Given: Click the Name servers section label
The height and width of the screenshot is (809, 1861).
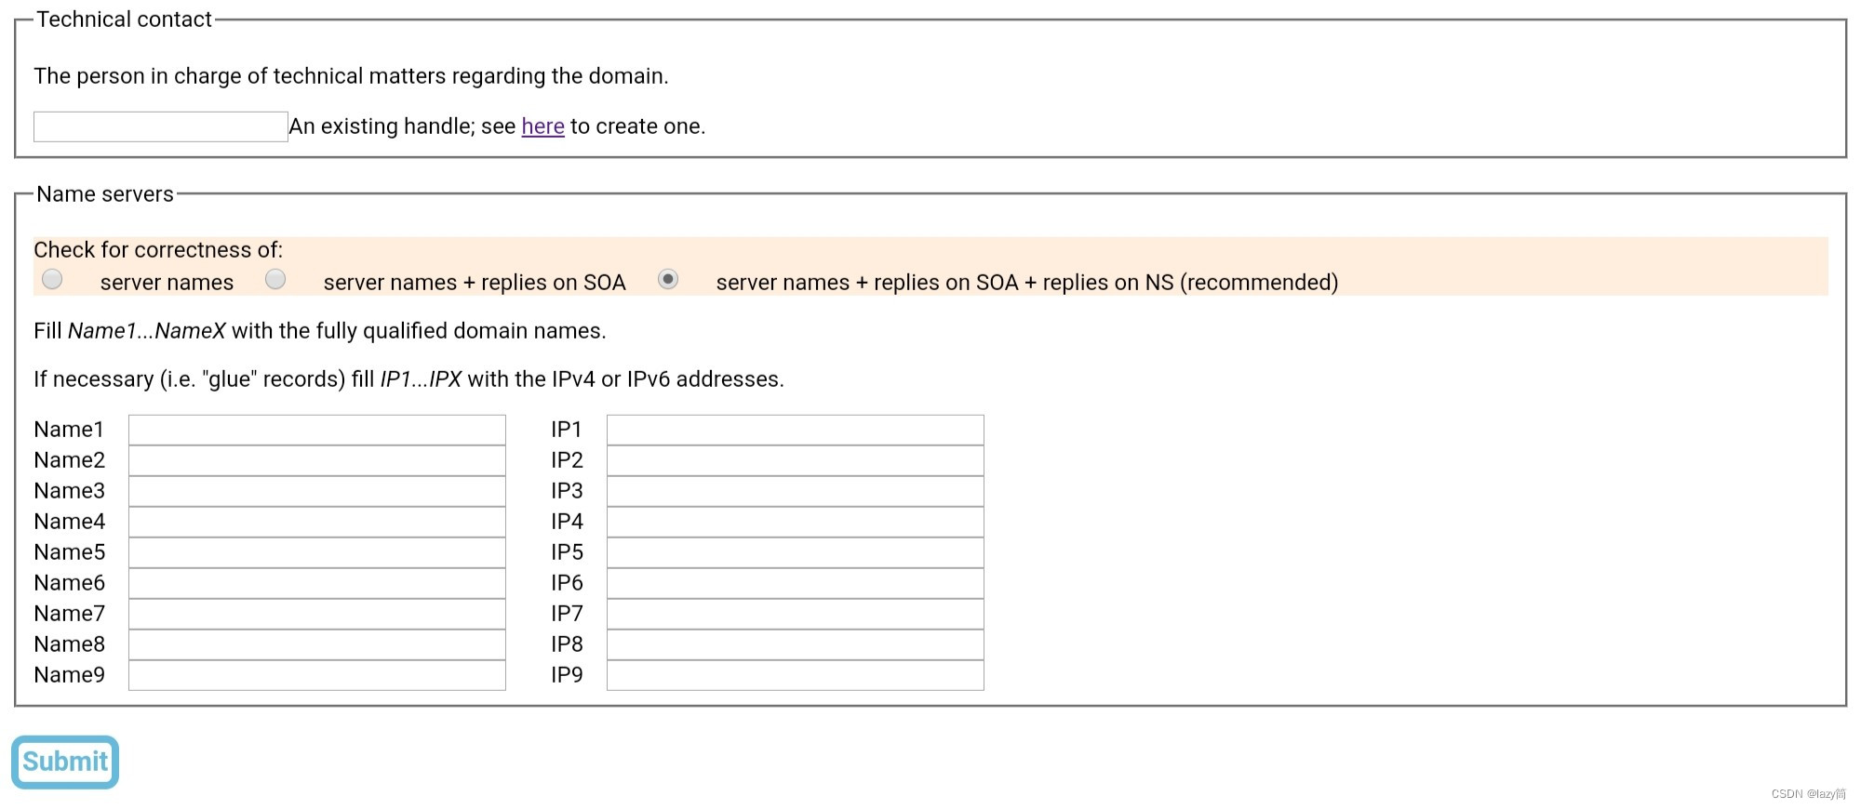Looking at the screenshot, I should tap(104, 194).
